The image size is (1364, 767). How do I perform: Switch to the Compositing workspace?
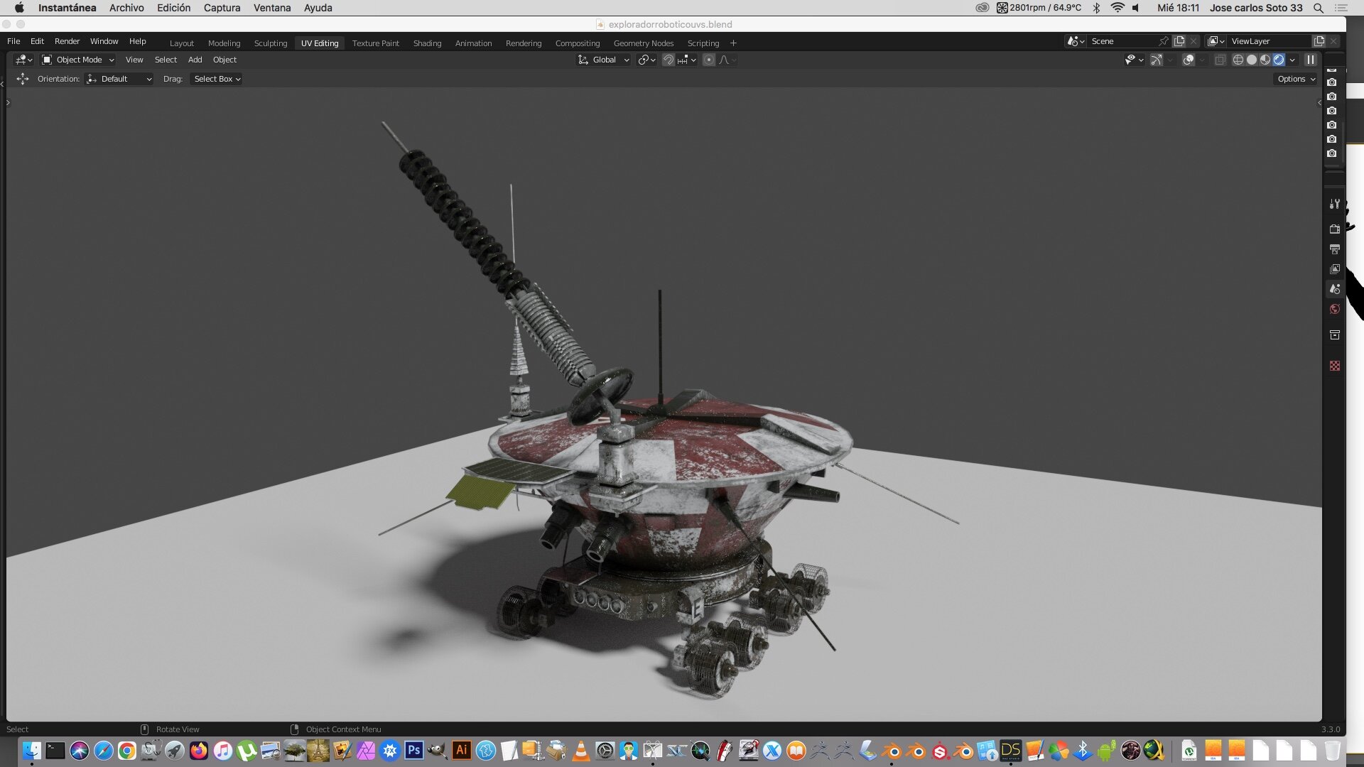[578, 43]
